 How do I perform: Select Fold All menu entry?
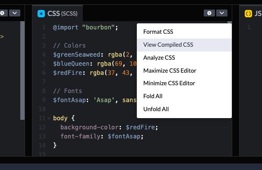pyautogui.click(x=184, y=96)
